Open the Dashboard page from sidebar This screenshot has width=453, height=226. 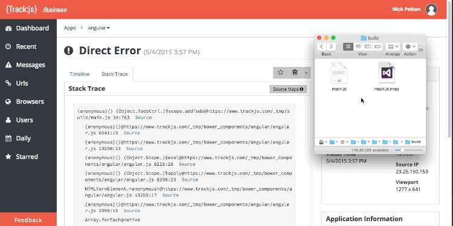28,28
